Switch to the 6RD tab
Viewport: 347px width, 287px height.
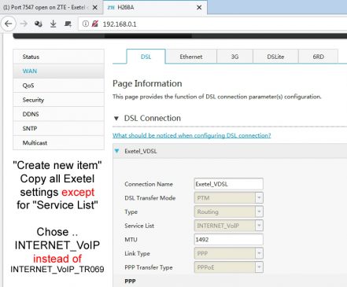tap(318, 57)
